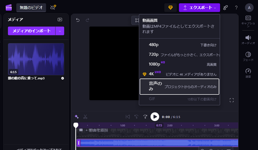Click the AI sparkle auto-compose icon

coord(77,116)
